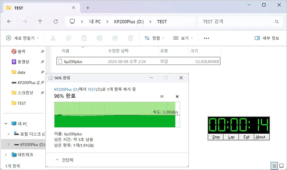Screen dimensions: 287x170
Task: Collapse the 내 PC tree node
Action: coord(6,124)
